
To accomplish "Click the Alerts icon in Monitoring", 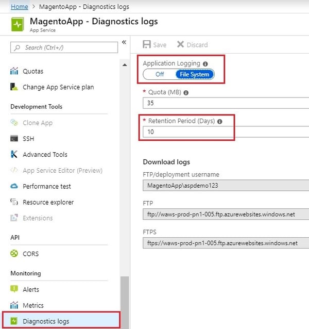I will (14, 289).
